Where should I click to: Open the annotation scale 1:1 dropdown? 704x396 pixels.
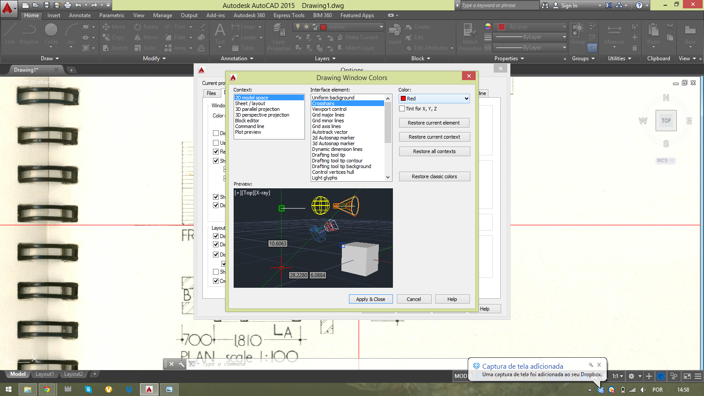(x=618, y=376)
